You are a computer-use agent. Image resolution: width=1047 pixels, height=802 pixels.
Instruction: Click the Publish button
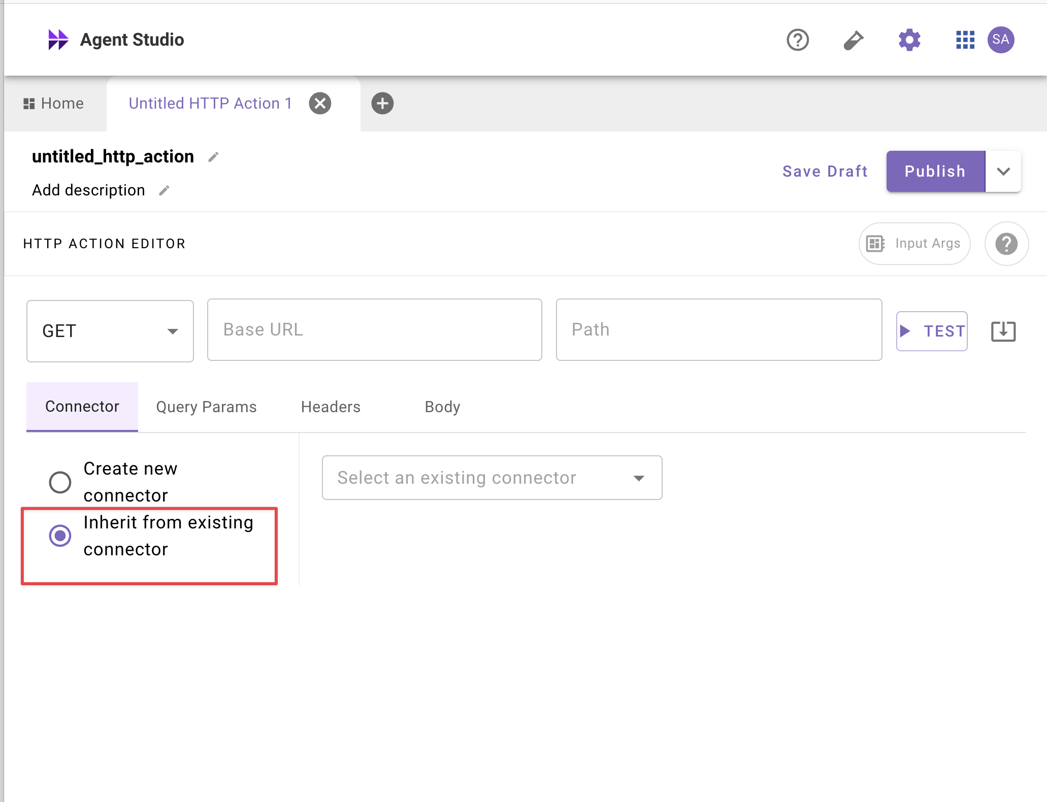pos(935,171)
